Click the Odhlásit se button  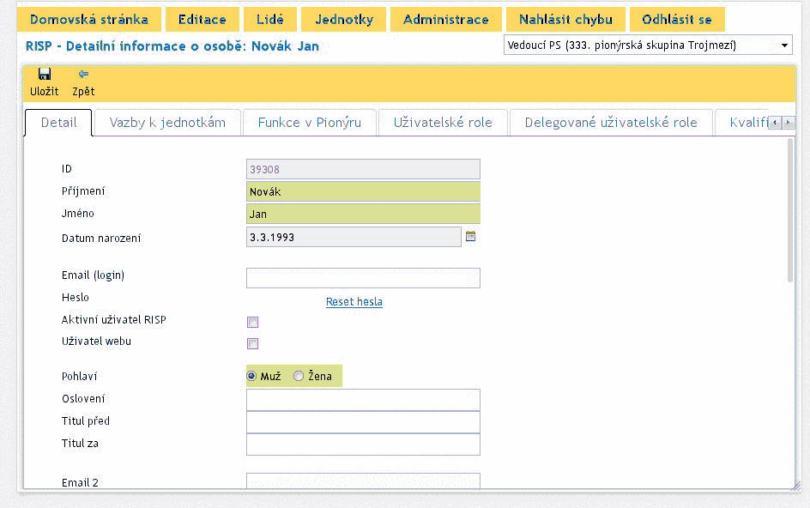pyautogui.click(x=676, y=20)
